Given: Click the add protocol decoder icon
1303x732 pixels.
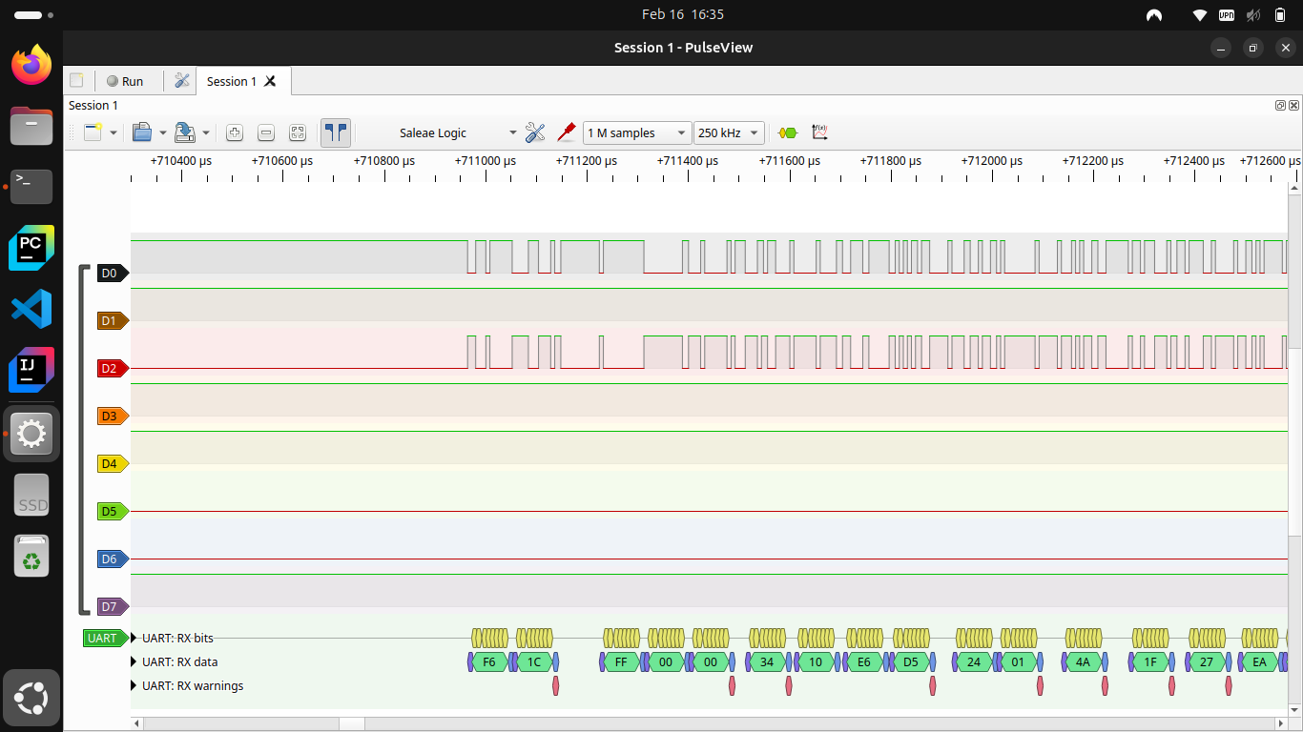Looking at the screenshot, I should point(787,132).
